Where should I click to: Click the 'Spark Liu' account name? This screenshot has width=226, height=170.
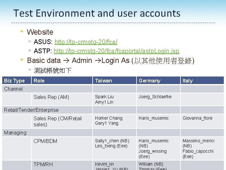[104, 97]
